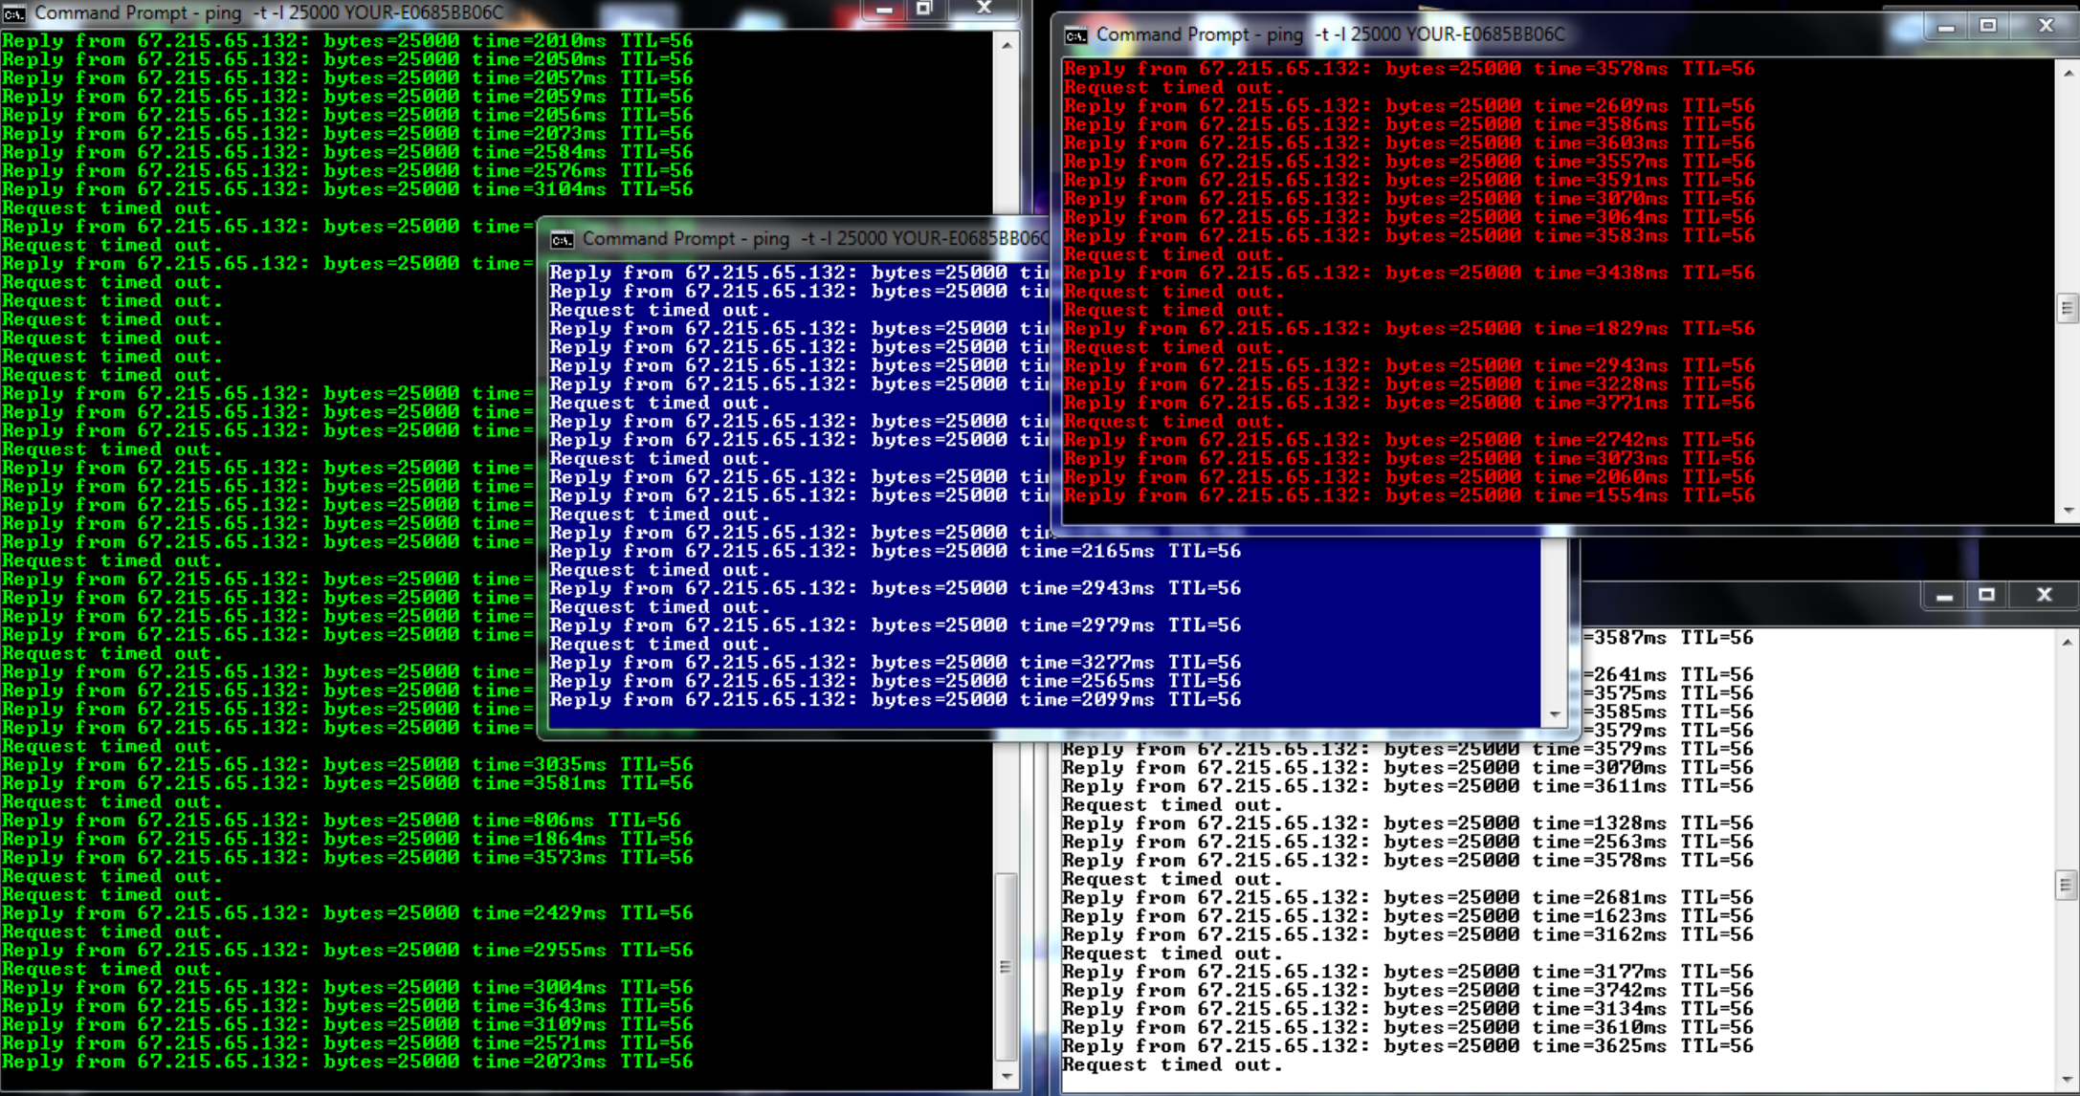The width and height of the screenshot is (2080, 1096).
Task: Click the white window's scrollbar up arrow
Action: point(2067,643)
